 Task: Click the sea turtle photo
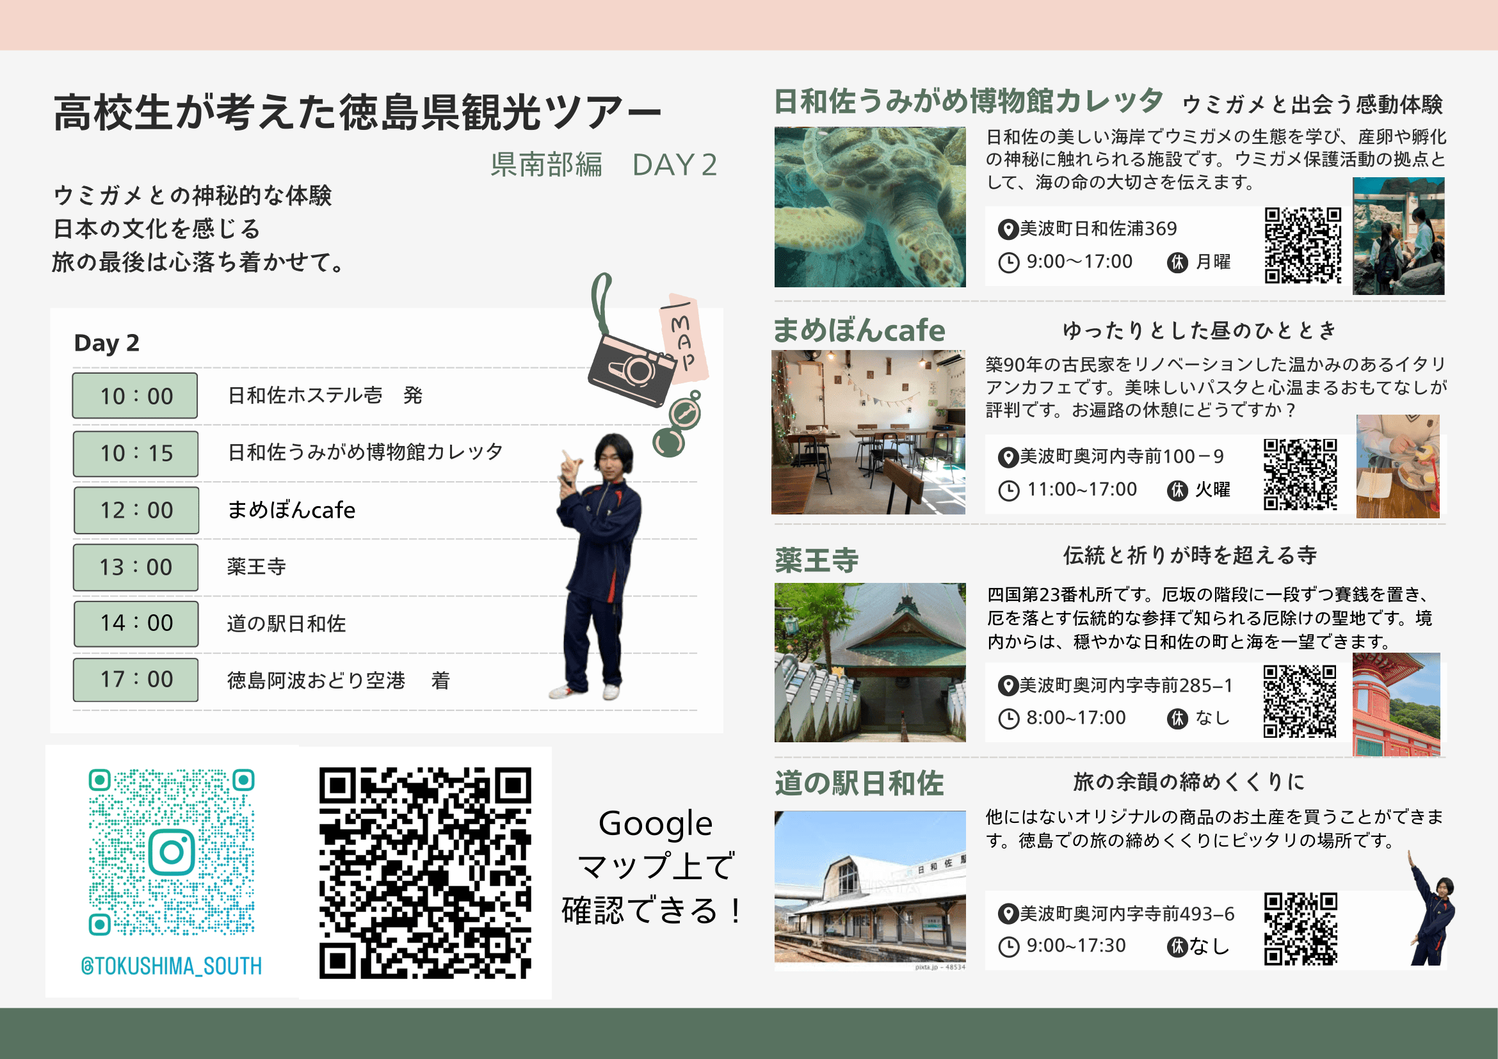[870, 207]
